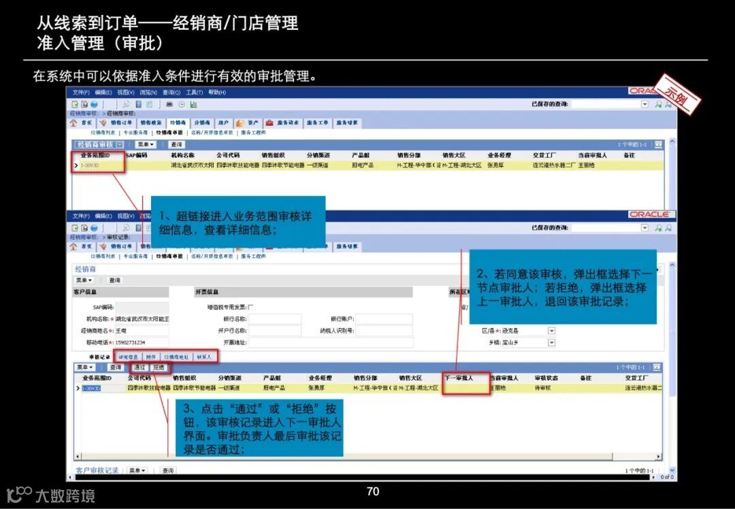The height and width of the screenshot is (509, 735).
Task: Open the 联系人 sub-tab
Action: (204, 357)
